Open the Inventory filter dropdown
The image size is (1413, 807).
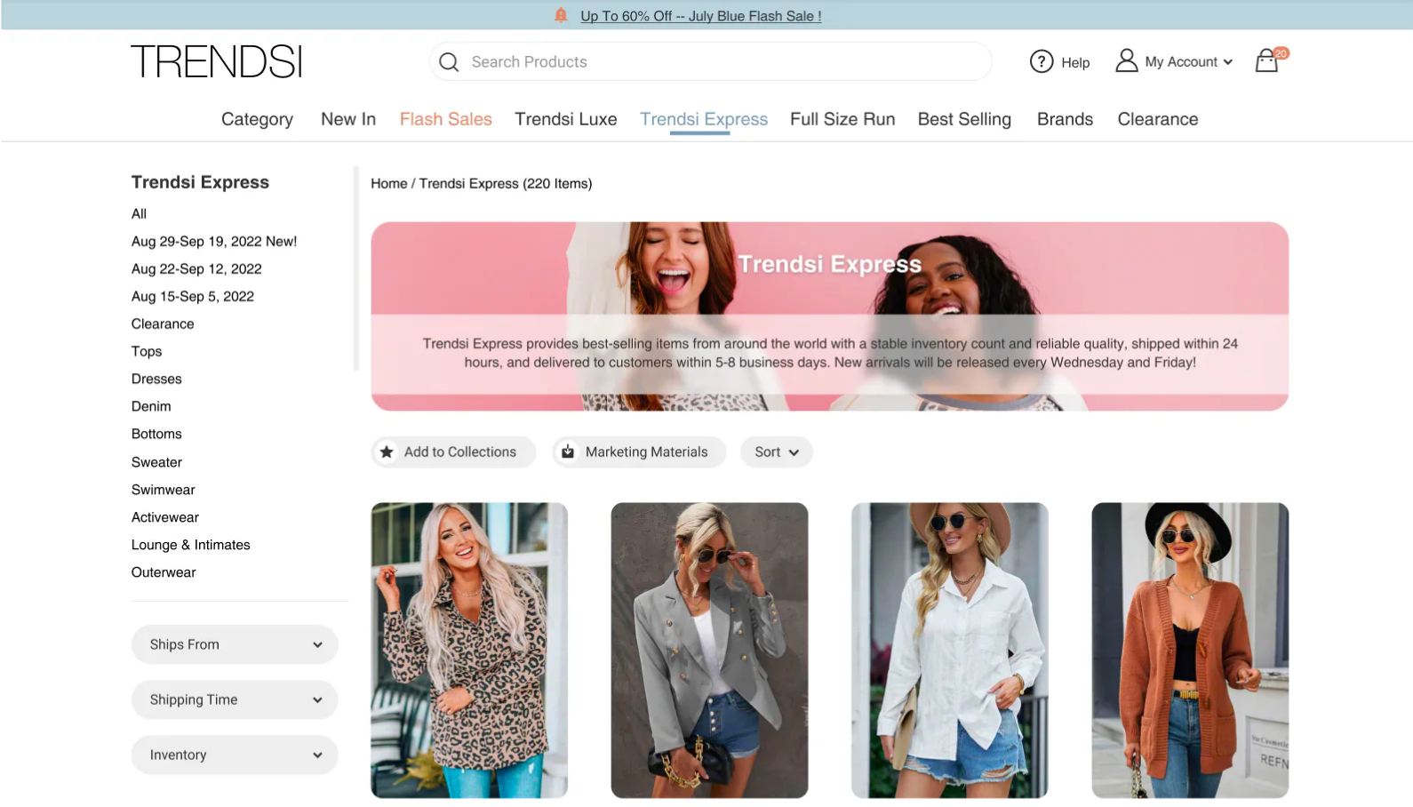pyautogui.click(x=235, y=755)
